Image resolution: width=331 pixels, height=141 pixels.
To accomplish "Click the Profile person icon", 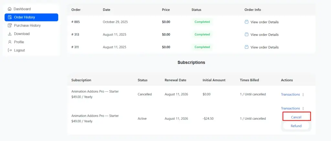I will 10,42.
